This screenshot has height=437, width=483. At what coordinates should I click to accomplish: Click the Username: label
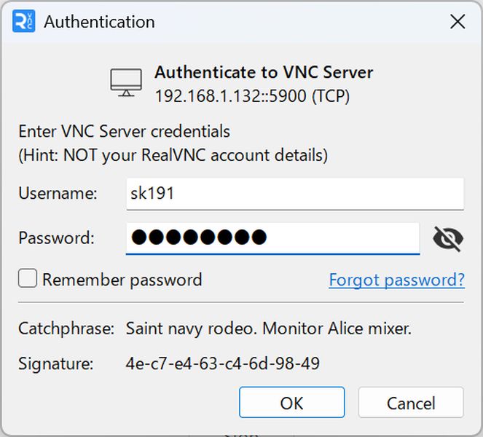pyautogui.click(x=58, y=194)
